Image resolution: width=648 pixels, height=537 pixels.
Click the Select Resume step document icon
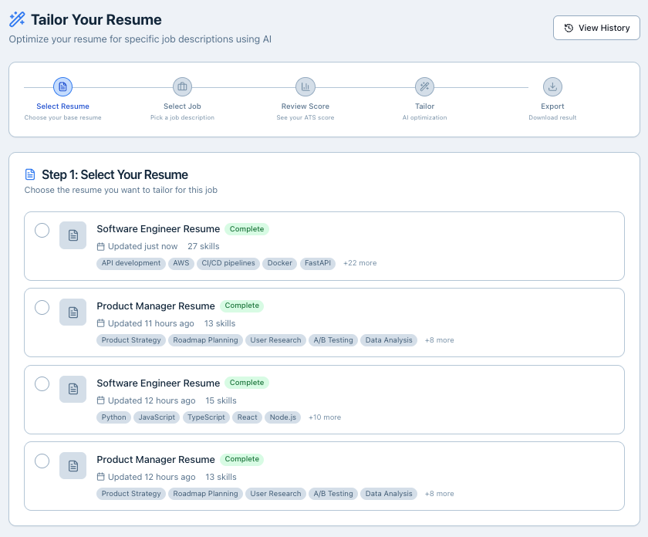pos(62,86)
